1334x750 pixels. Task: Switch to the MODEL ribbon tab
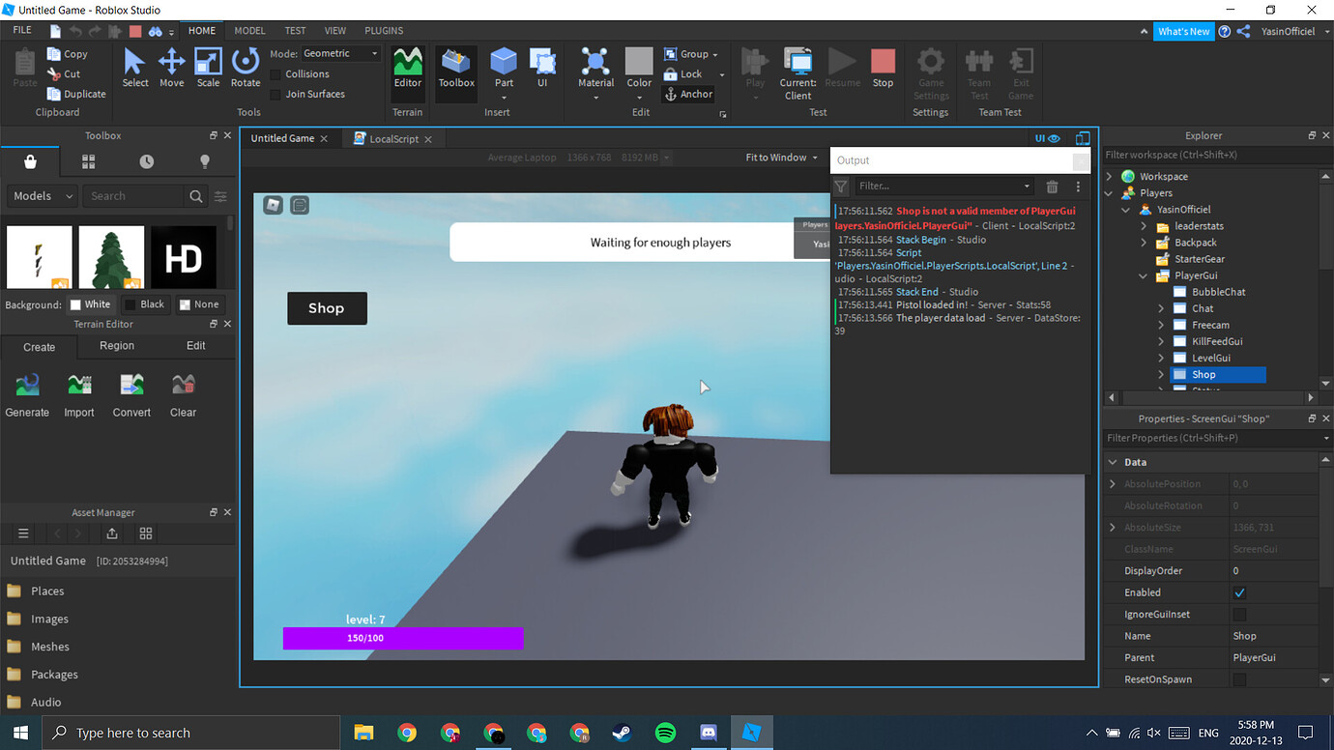coord(249,30)
